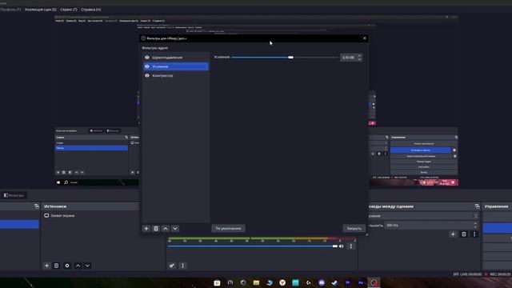This screenshot has width=512, height=288.
Task: Open source properties gear icon
Action: click(x=67, y=266)
